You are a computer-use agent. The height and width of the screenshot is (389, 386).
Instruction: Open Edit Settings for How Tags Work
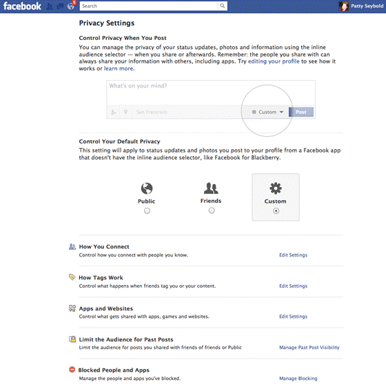click(x=293, y=286)
